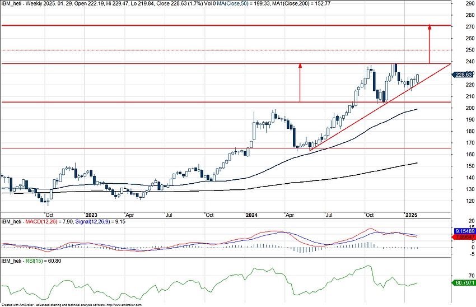Screen dimensions: 476x307
Task: Click the green 60.7971 RSI value tag
Action: tap(464, 283)
